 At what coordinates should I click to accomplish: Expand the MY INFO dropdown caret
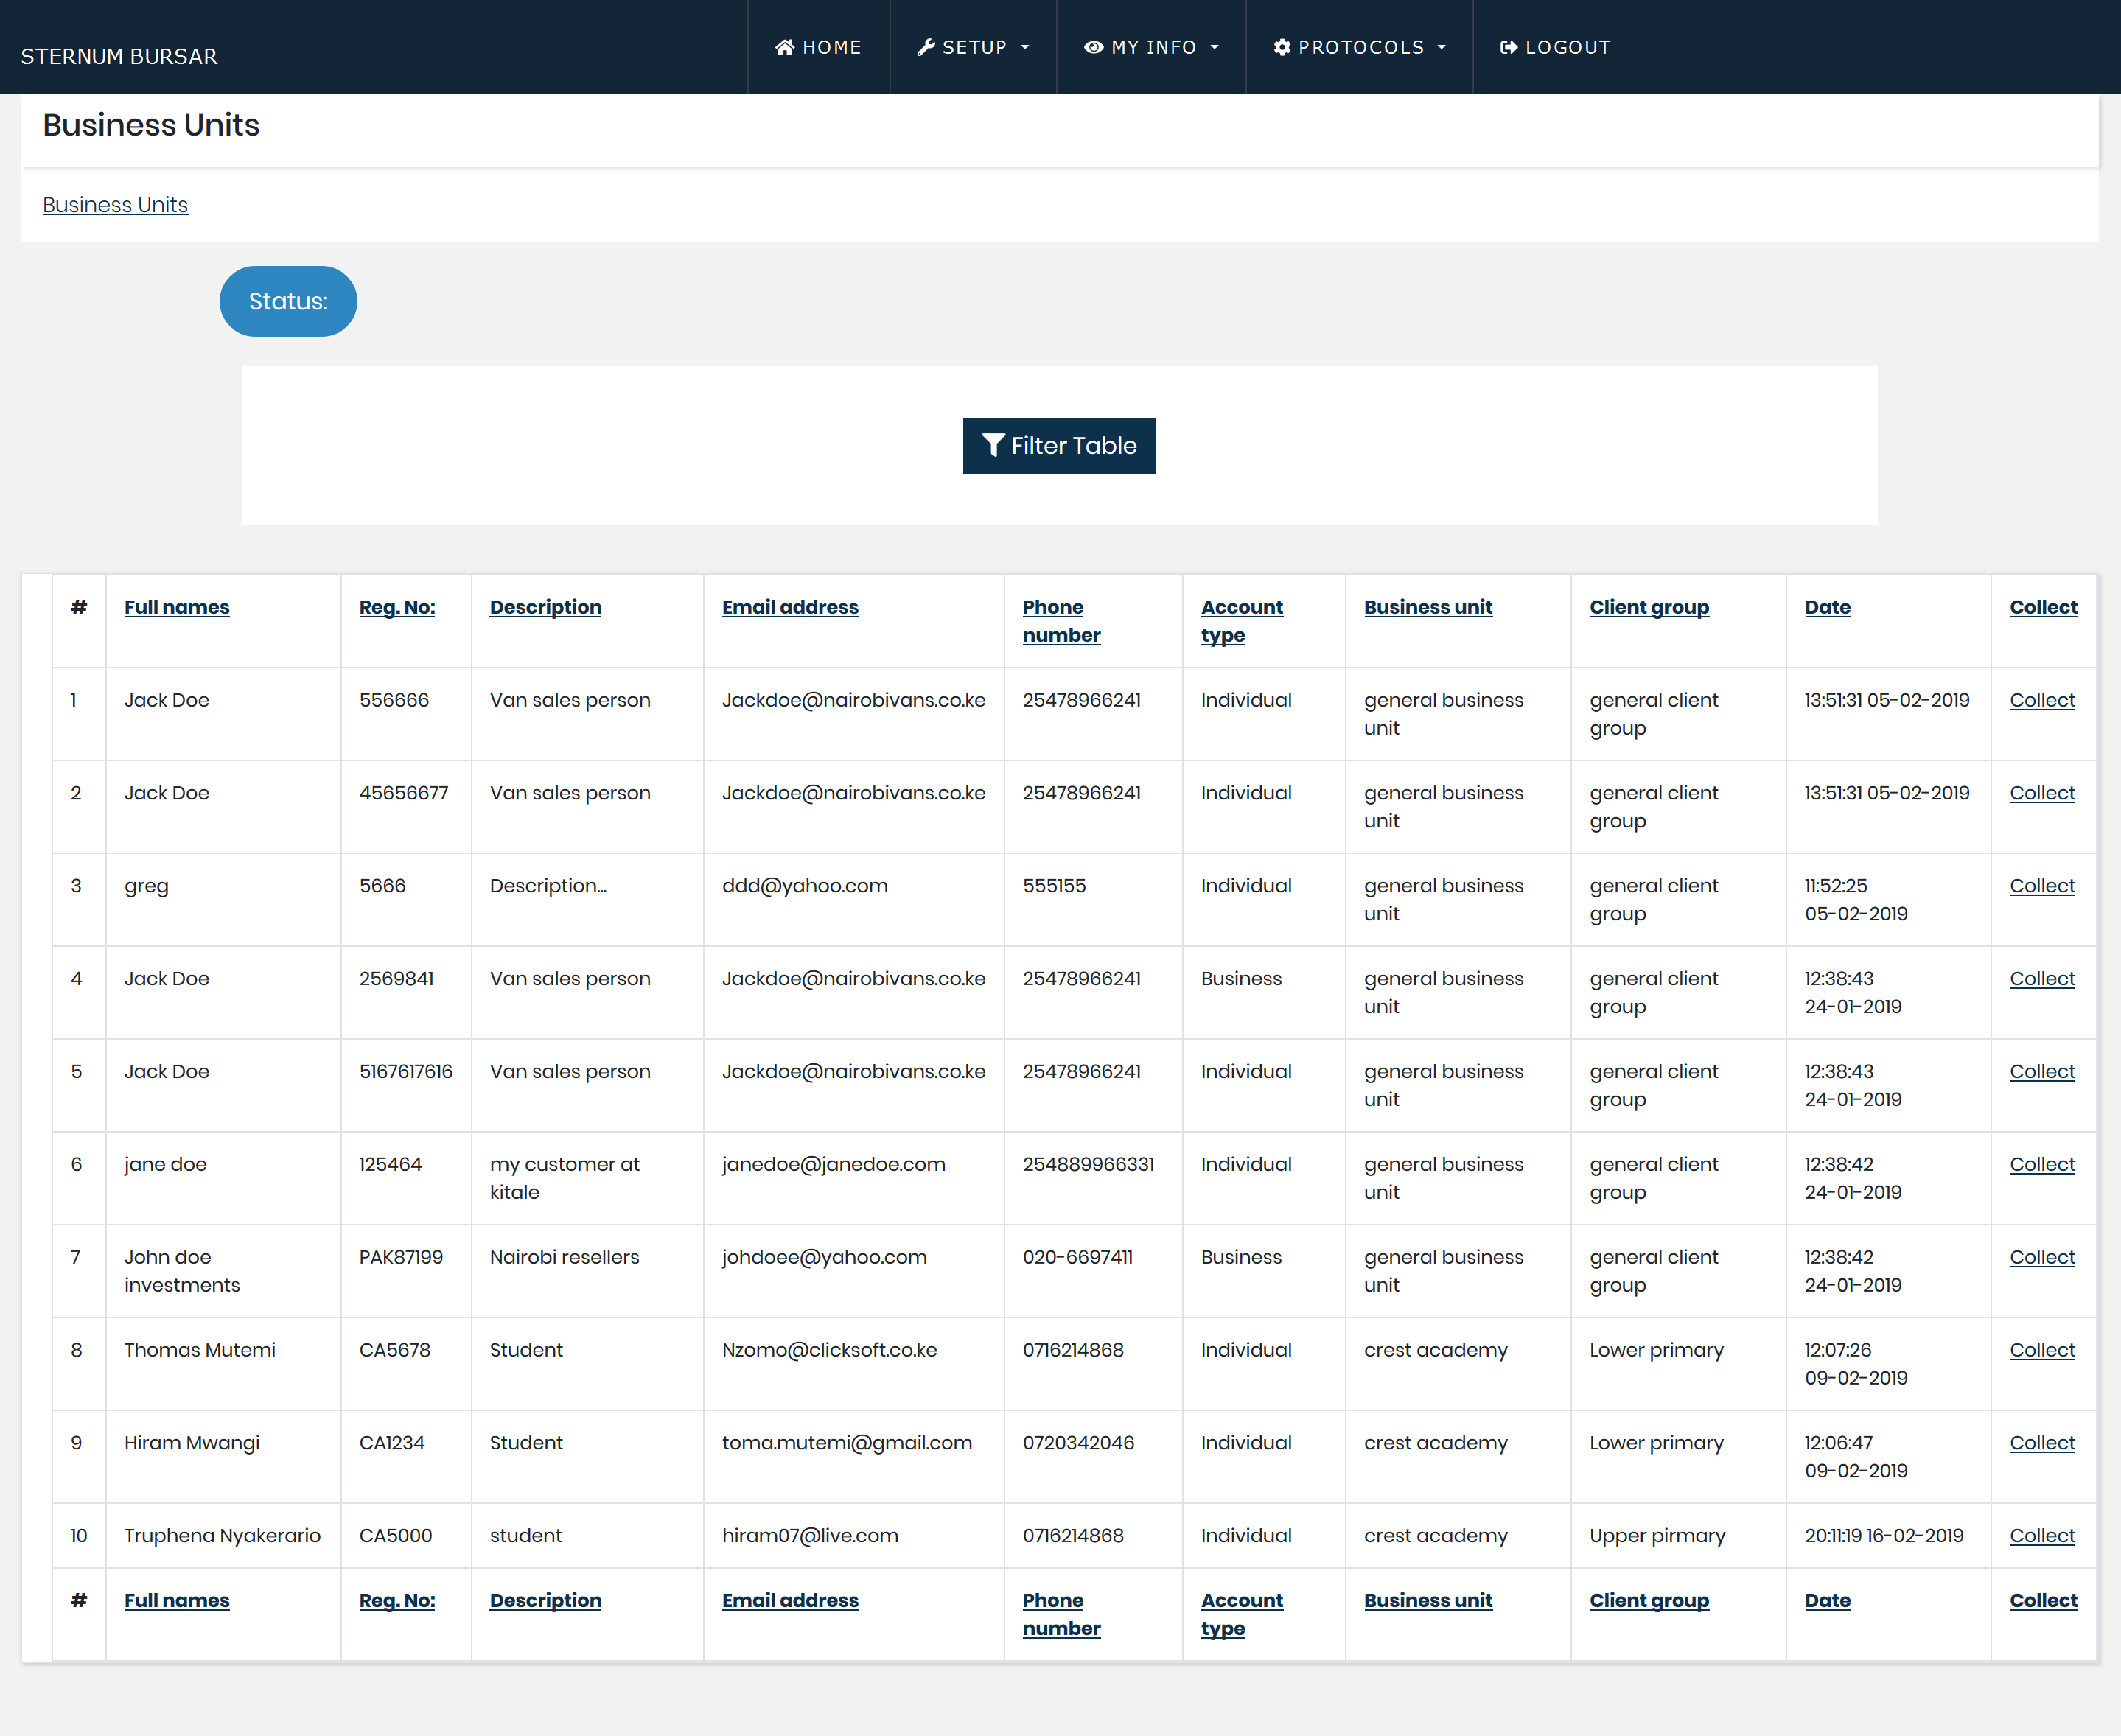[x=1215, y=47]
